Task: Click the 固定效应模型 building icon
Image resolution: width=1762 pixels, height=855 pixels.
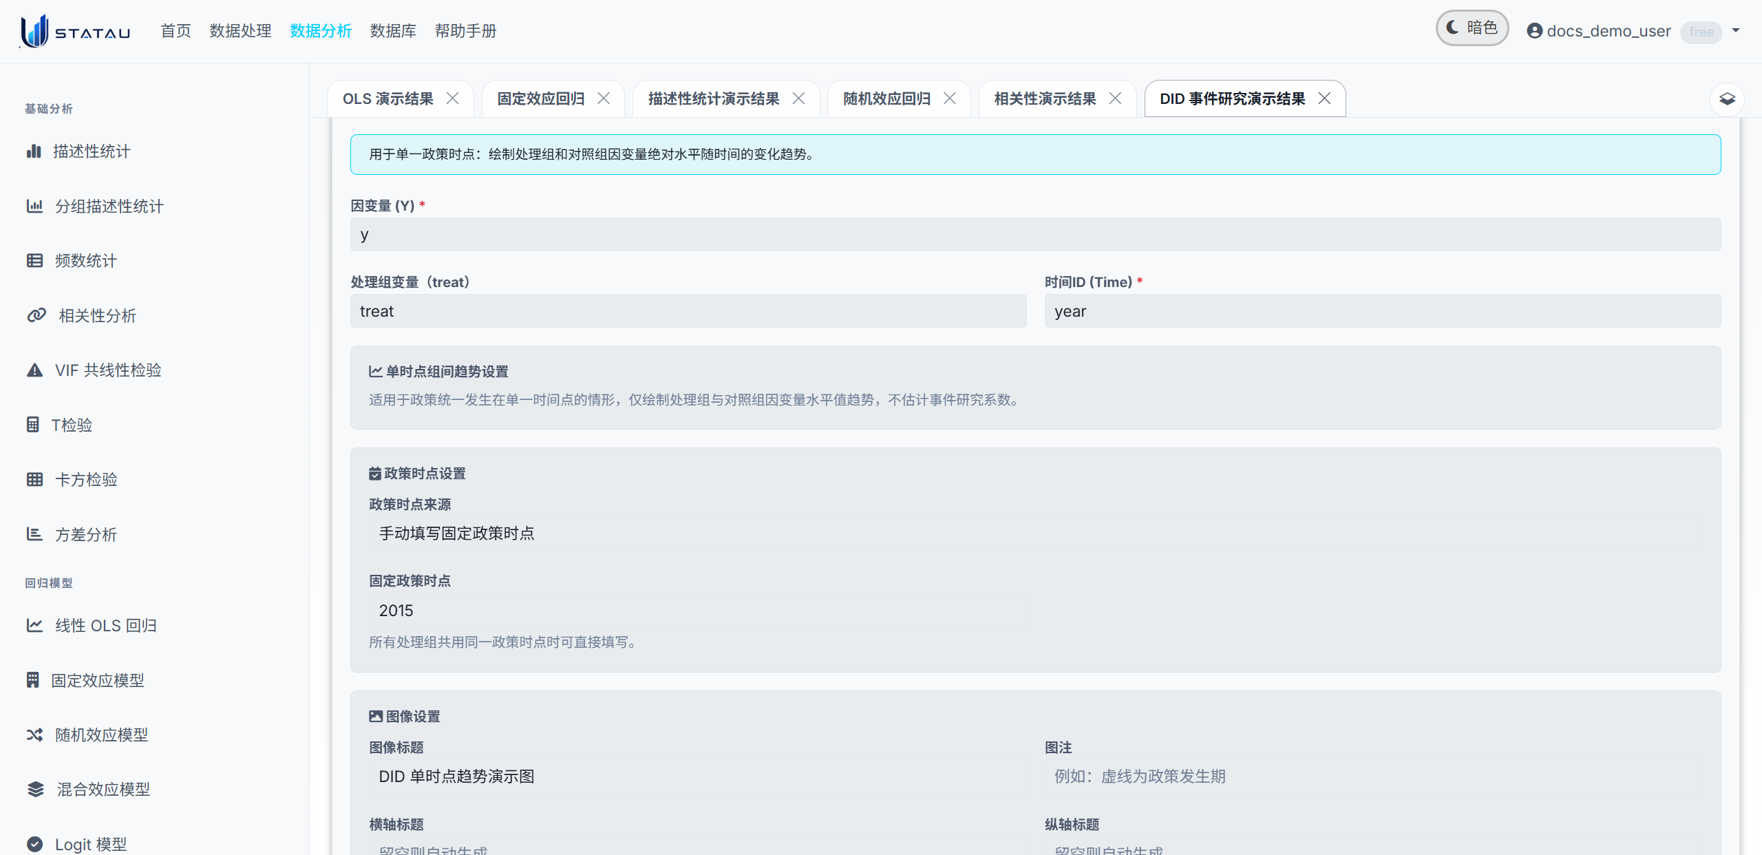Action: (32, 680)
